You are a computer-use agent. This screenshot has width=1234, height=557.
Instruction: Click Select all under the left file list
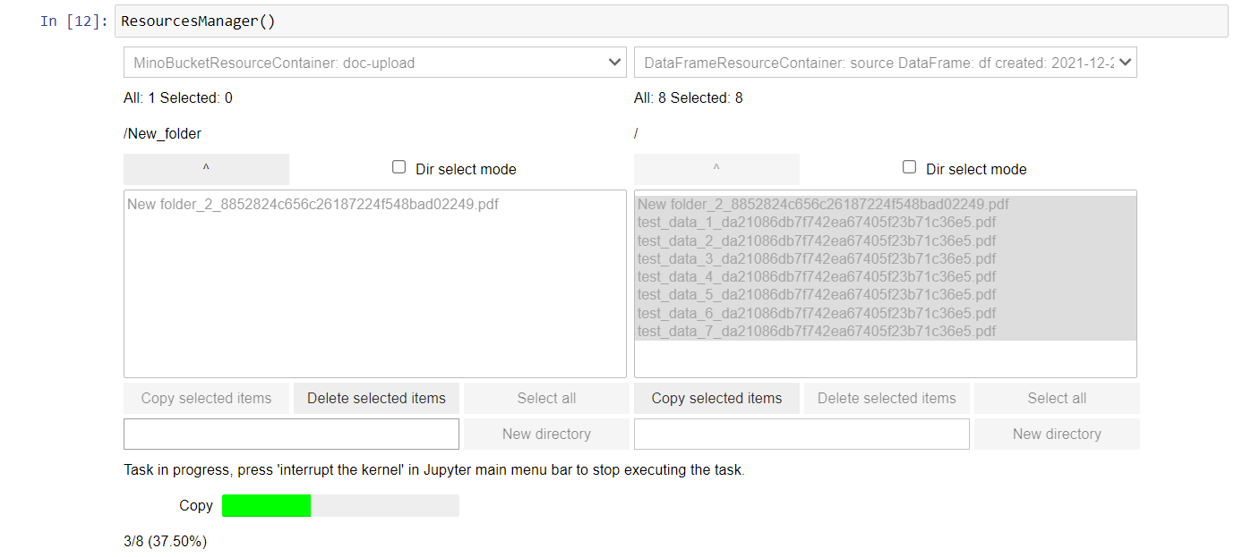click(546, 398)
